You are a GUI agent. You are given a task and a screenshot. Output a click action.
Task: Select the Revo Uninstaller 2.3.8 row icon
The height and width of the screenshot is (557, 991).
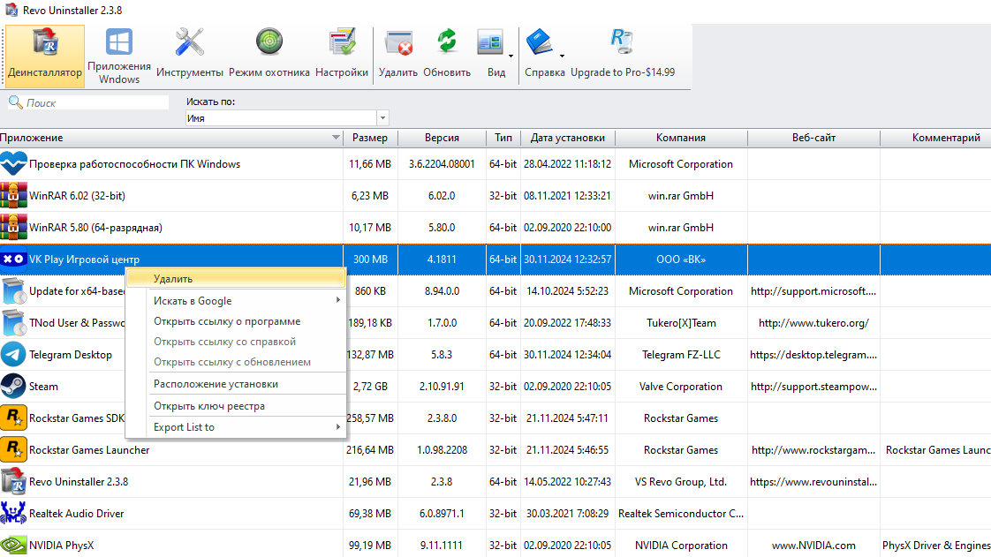[x=13, y=482]
